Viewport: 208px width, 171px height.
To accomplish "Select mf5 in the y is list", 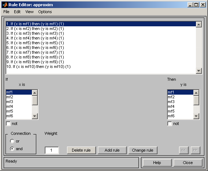I will 181,111.
